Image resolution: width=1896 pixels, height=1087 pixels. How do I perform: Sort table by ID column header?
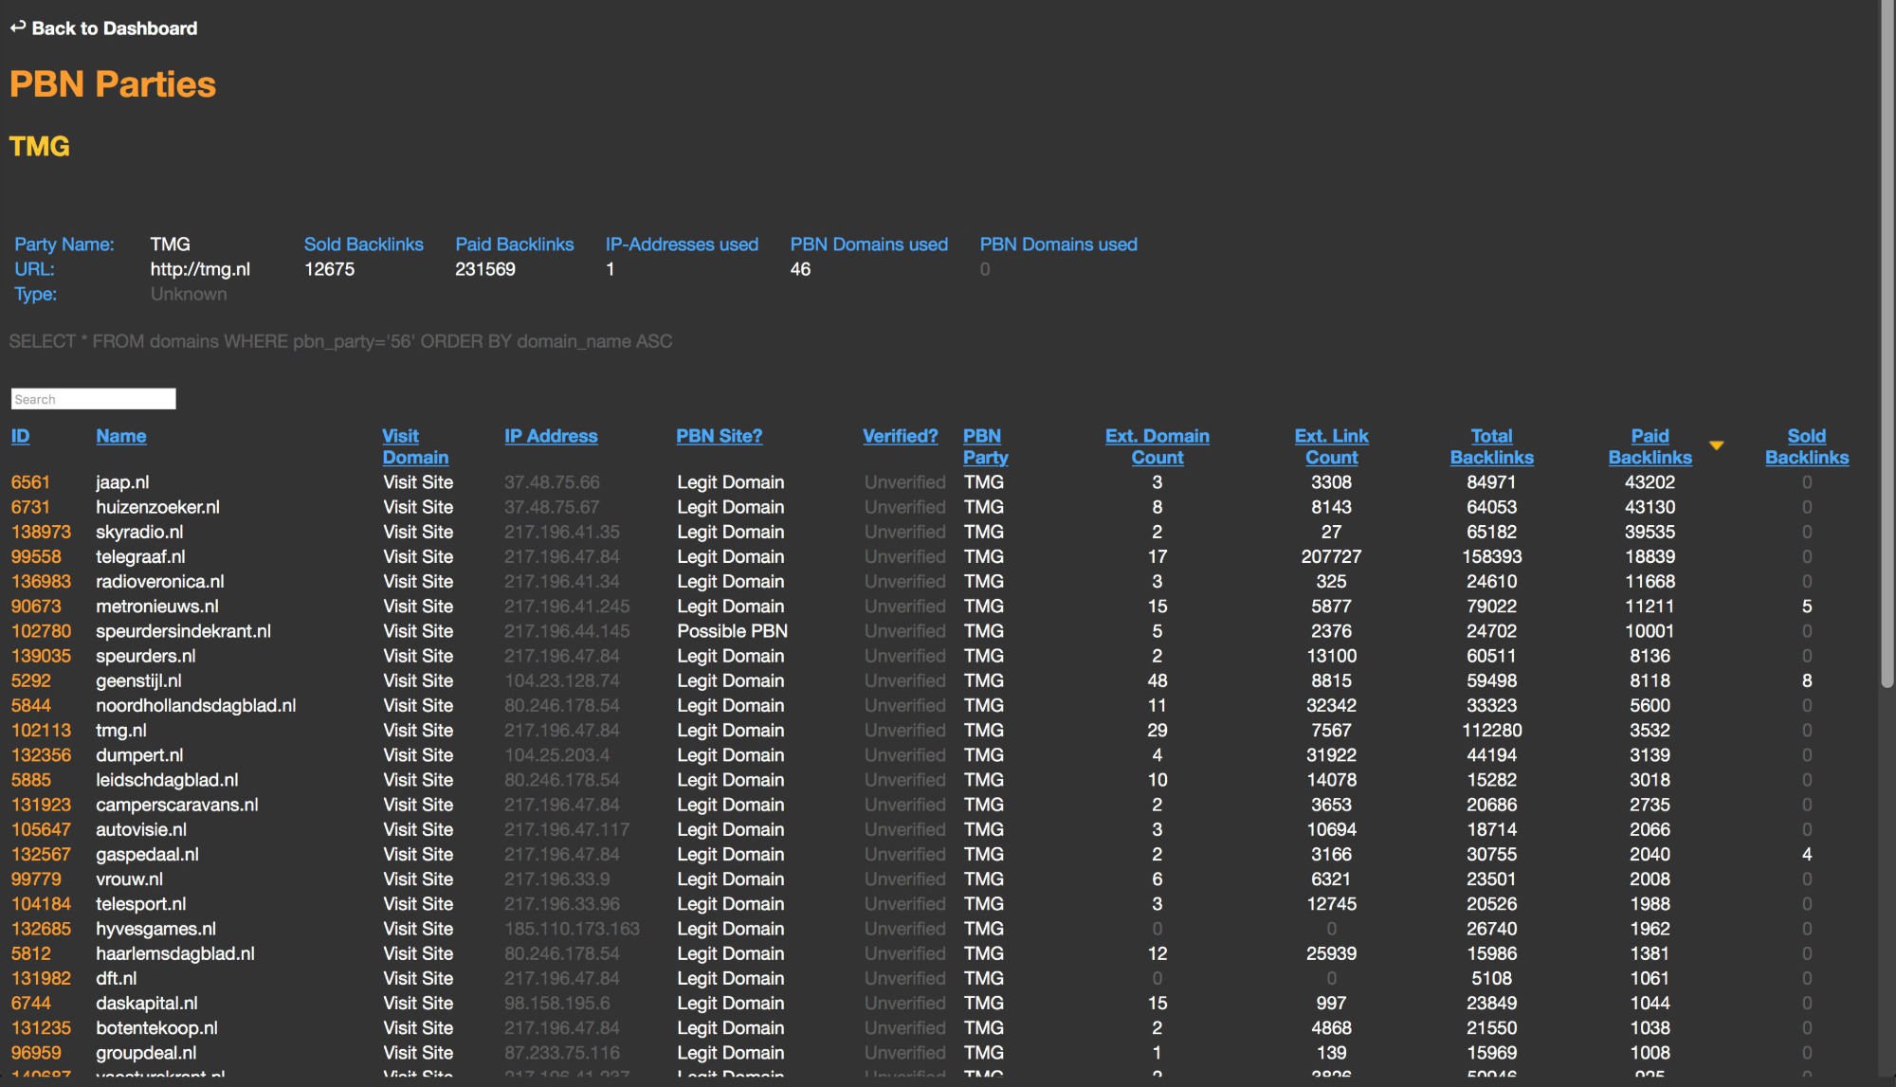[x=20, y=436]
